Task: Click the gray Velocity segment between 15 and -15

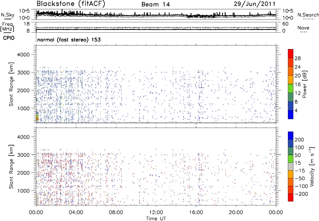Action: point(291,166)
